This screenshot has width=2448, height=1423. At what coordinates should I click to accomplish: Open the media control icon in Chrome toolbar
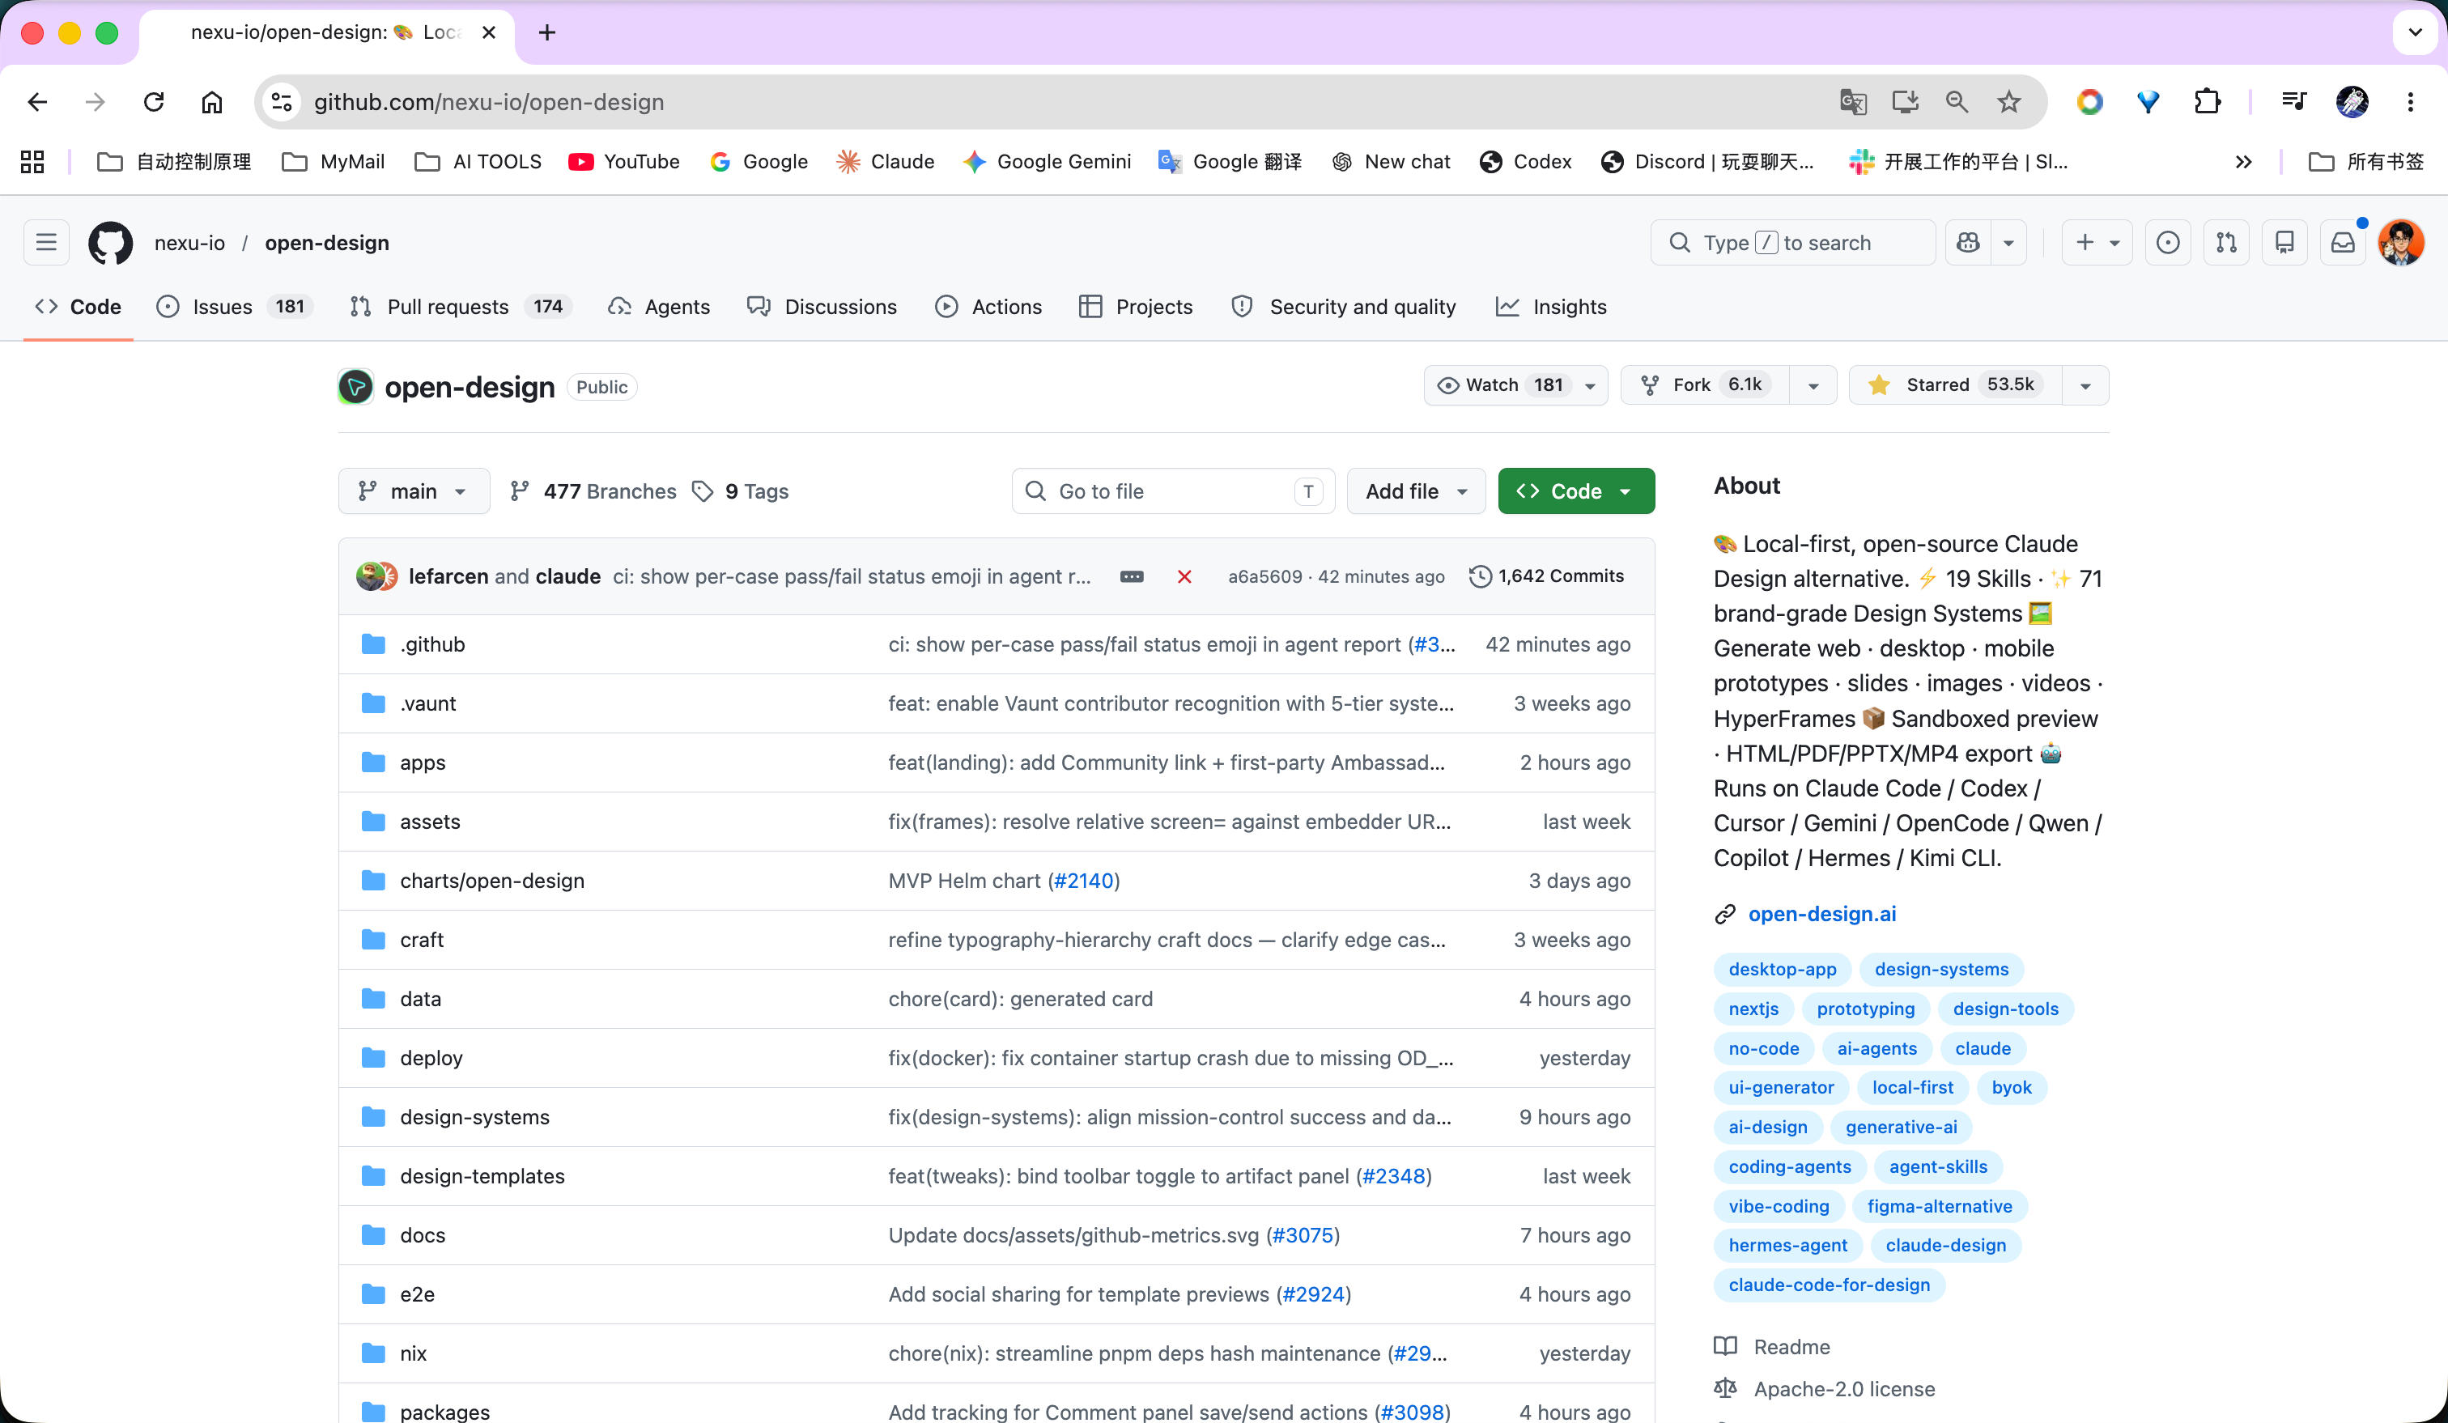tap(2293, 102)
